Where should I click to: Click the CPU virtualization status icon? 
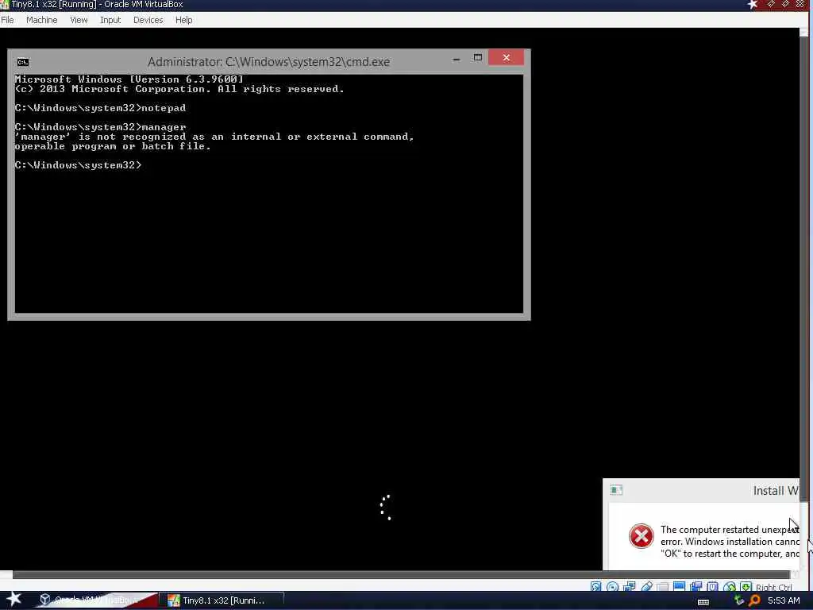click(x=712, y=587)
